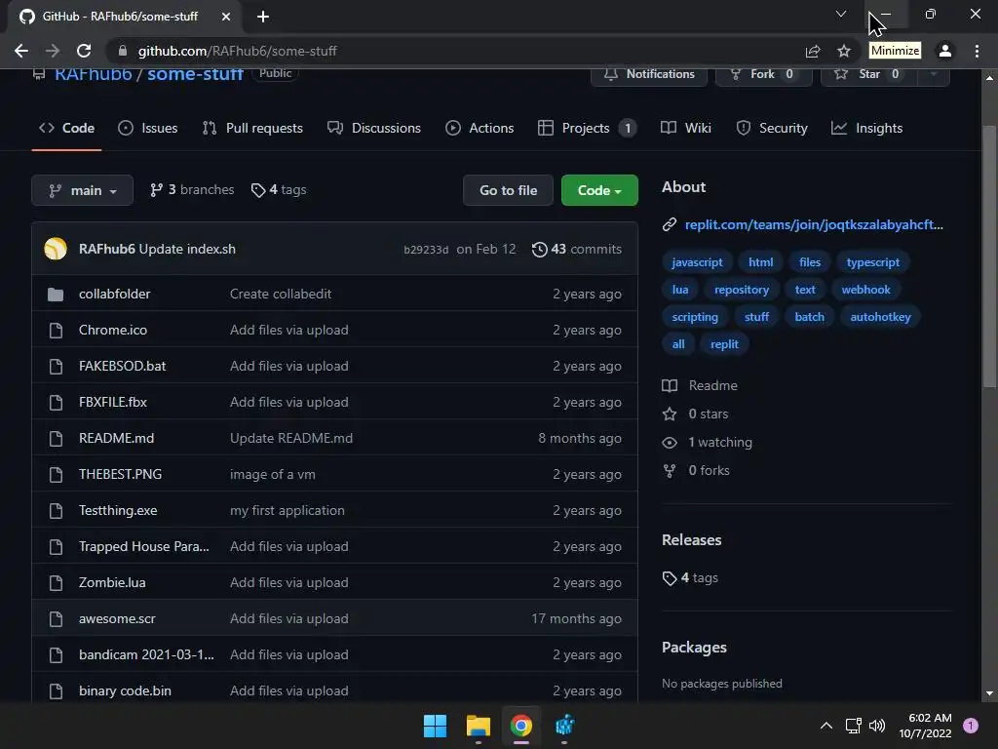This screenshot has width=998, height=749.
Task: Bookmark this page with the star icon
Action: [844, 51]
